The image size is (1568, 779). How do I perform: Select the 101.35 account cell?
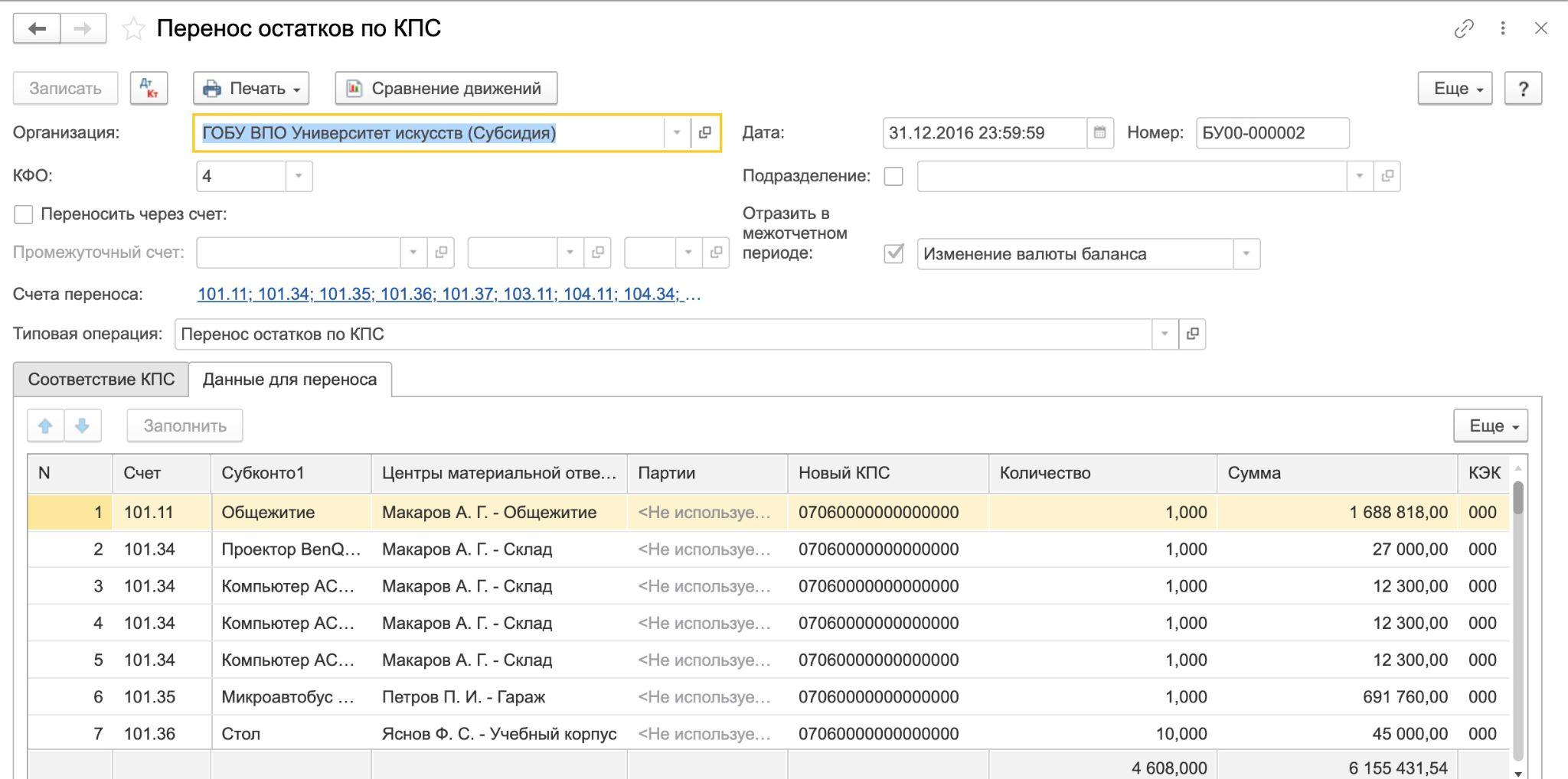(162, 697)
